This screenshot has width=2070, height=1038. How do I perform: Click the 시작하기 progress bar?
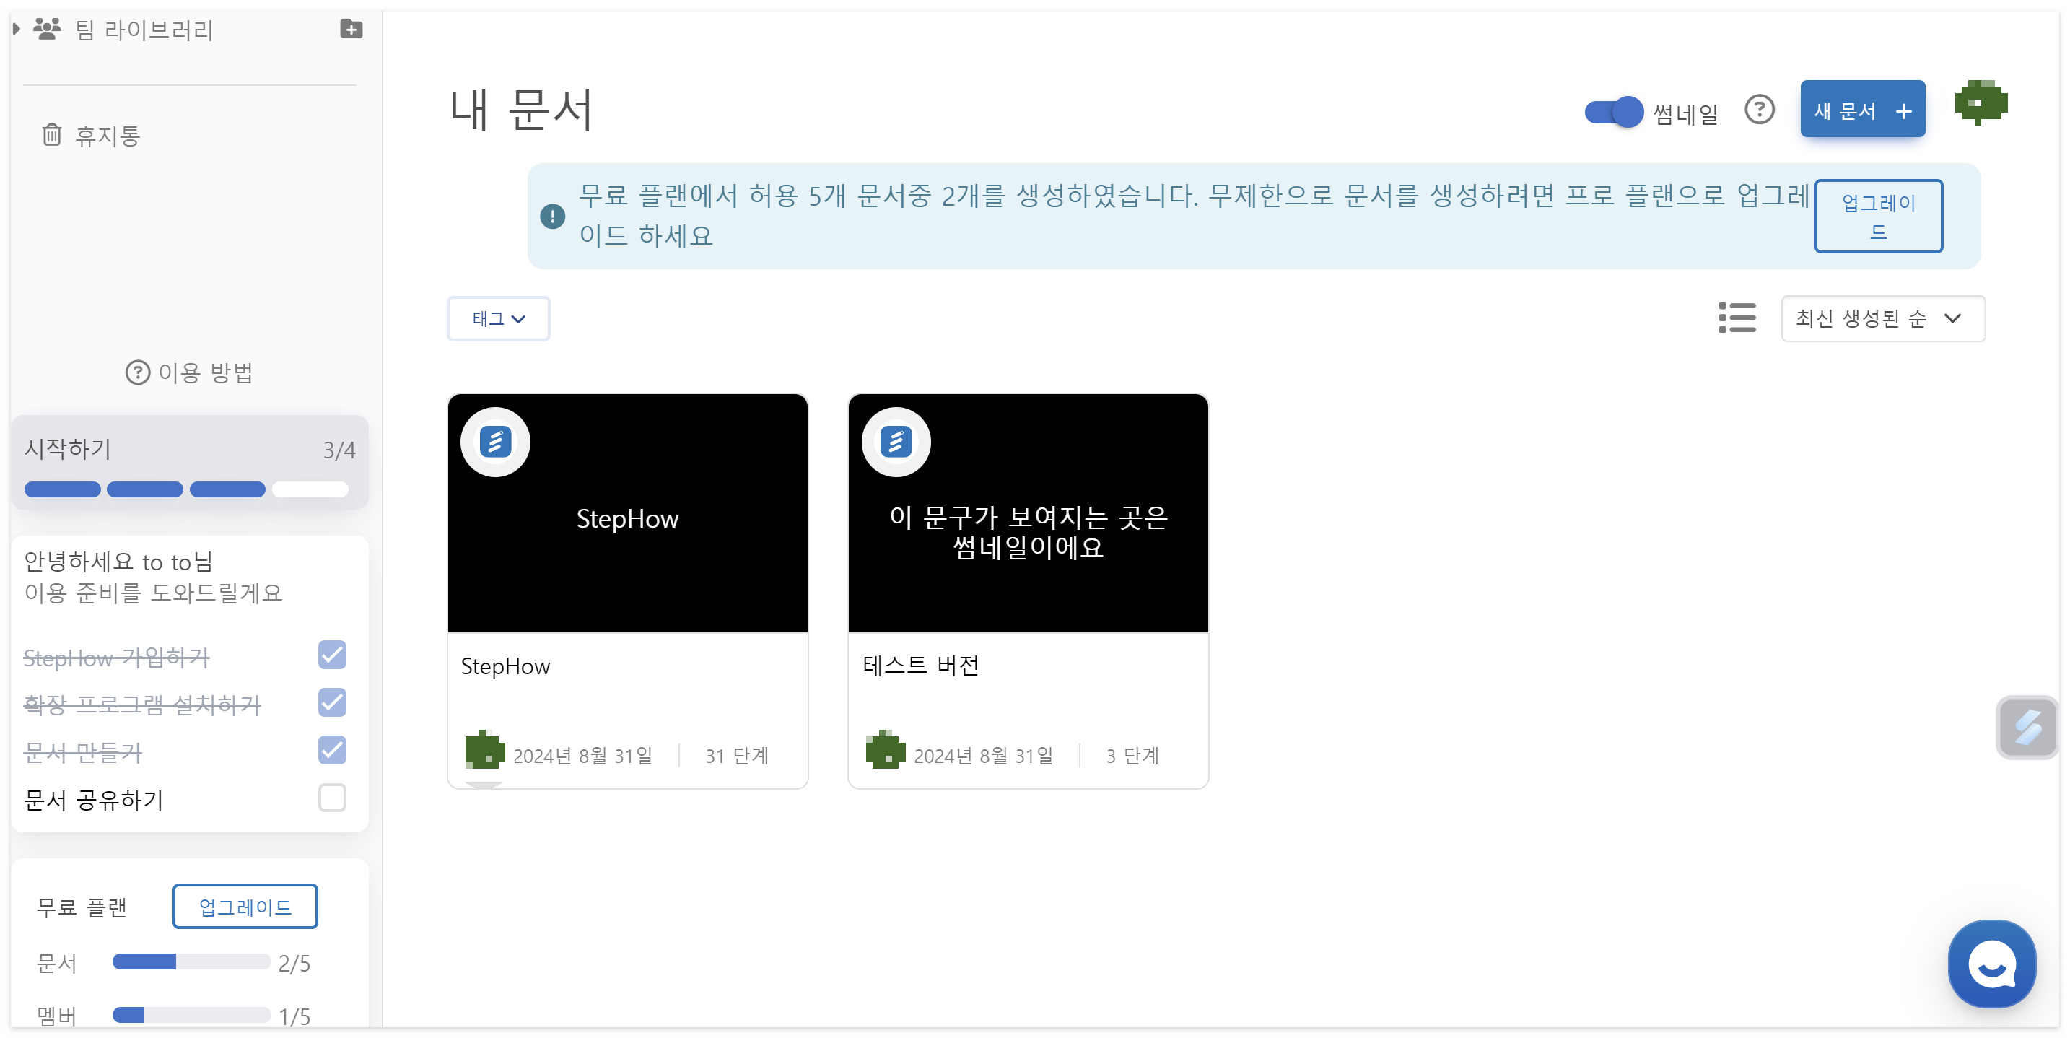pos(186,489)
